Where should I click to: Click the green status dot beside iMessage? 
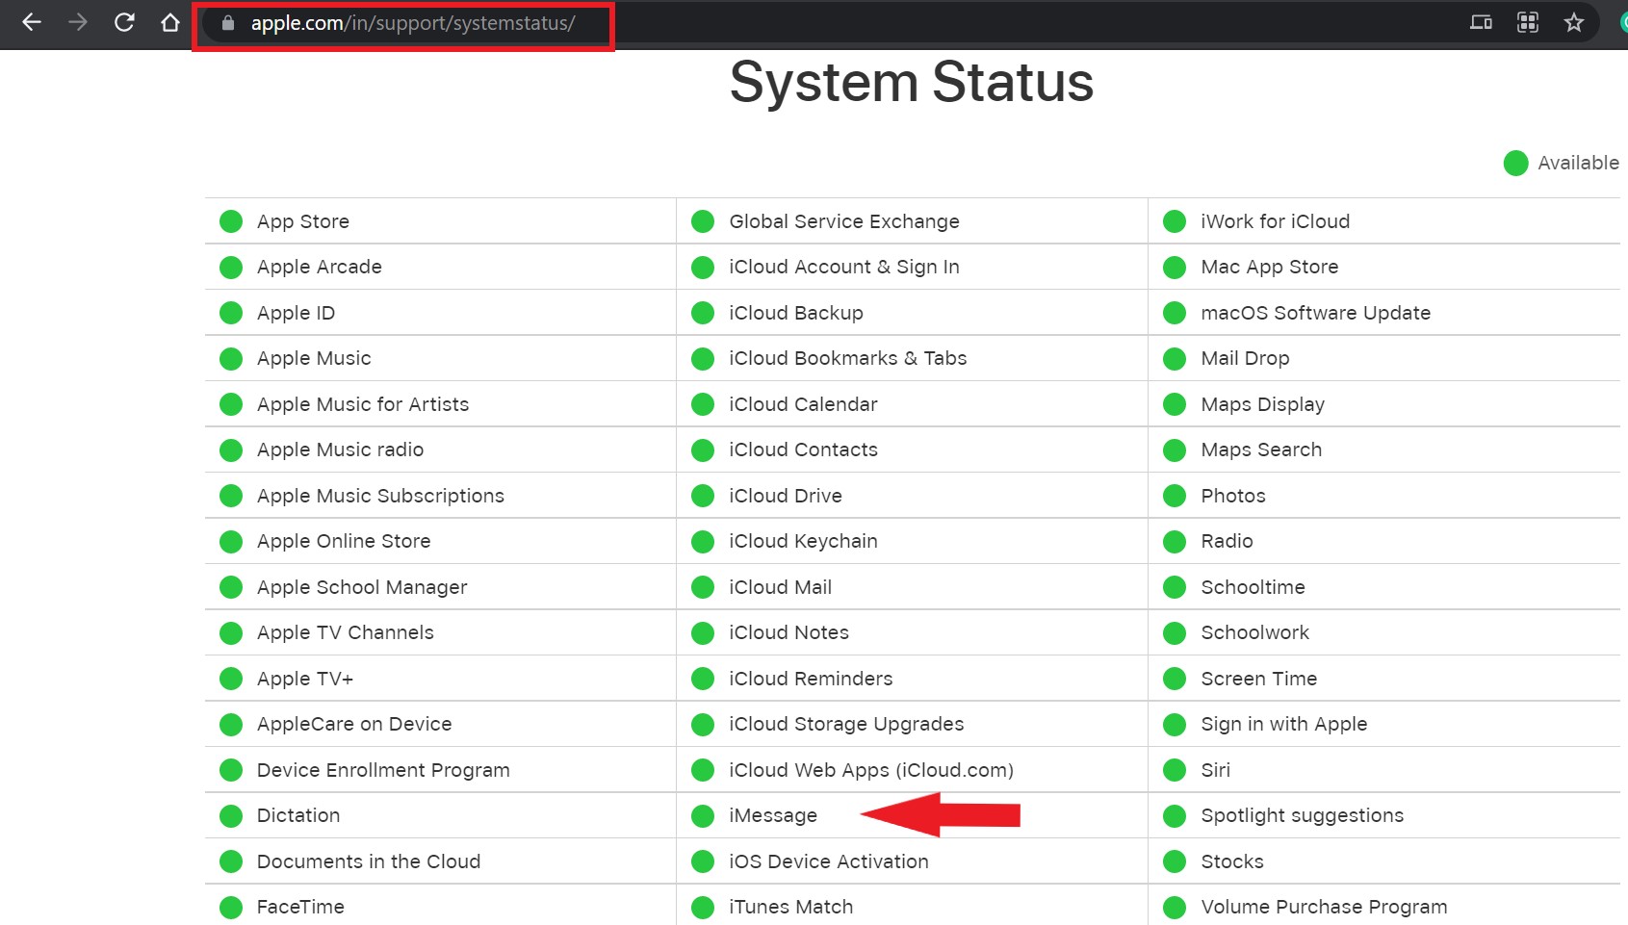pos(703,816)
